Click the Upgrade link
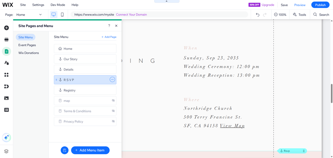The width and height of the screenshot is (333, 158). tap(268, 5)
